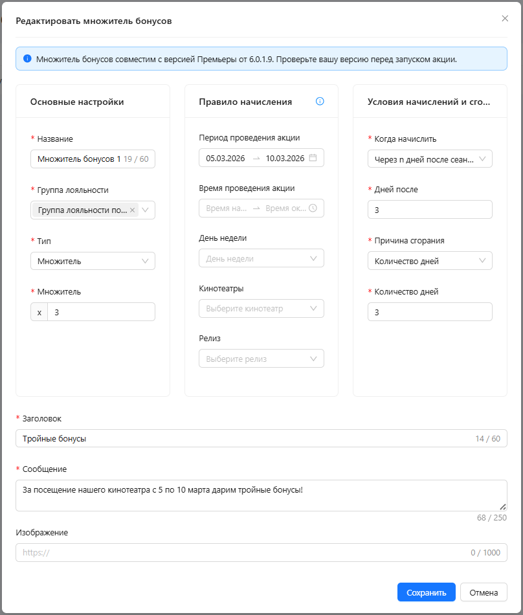
Task: Click into the Название text field
Action: tap(78, 159)
